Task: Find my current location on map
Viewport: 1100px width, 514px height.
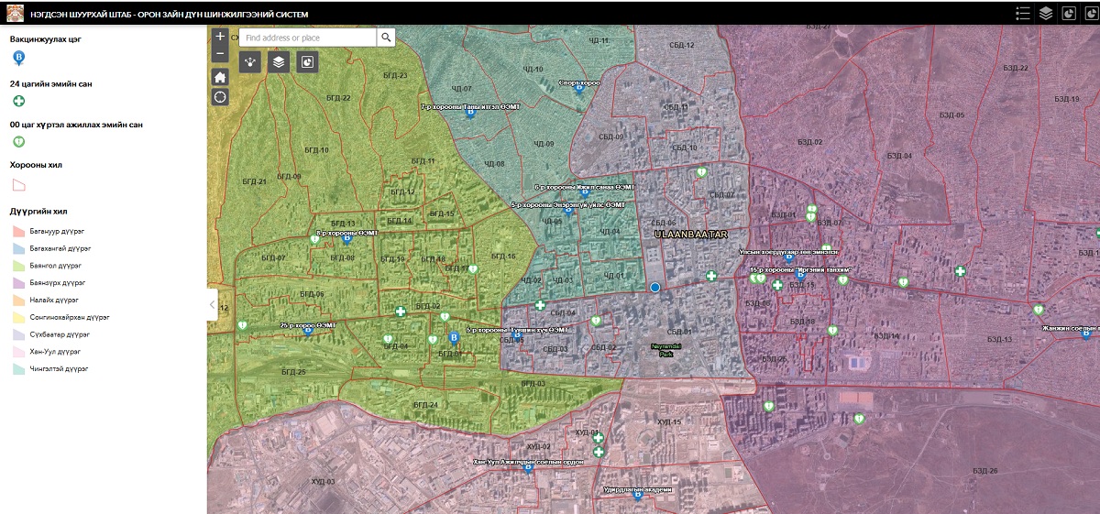Action: 220,97
